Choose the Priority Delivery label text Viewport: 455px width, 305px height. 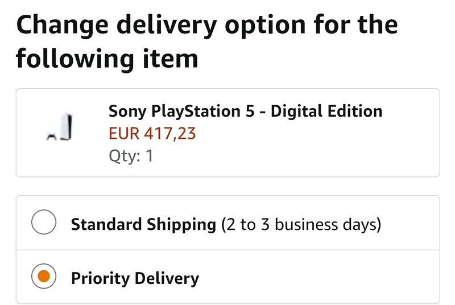point(135,279)
